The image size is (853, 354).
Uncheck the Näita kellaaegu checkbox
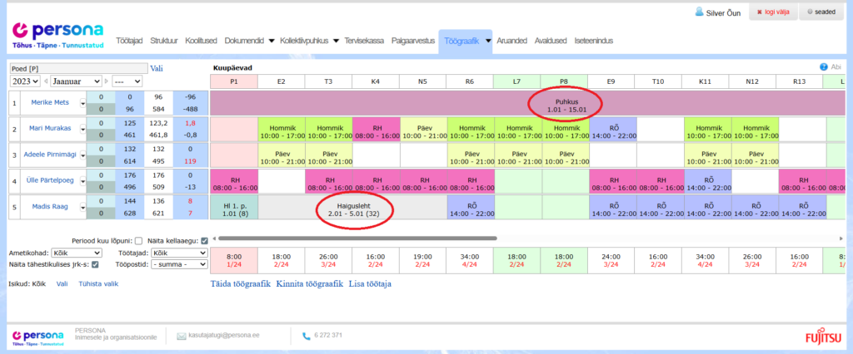point(204,241)
